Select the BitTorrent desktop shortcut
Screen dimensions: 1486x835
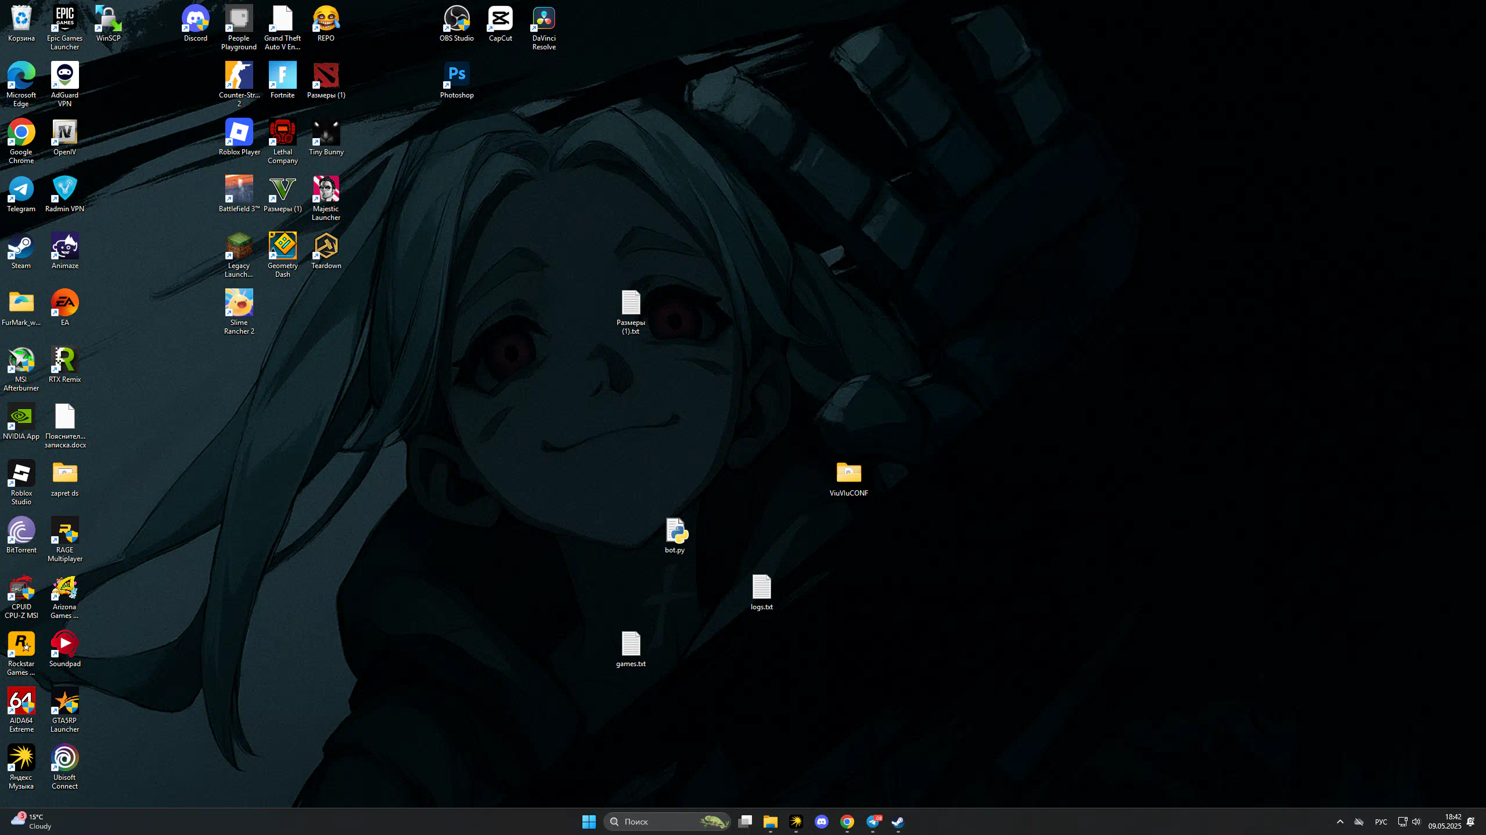[x=21, y=536]
